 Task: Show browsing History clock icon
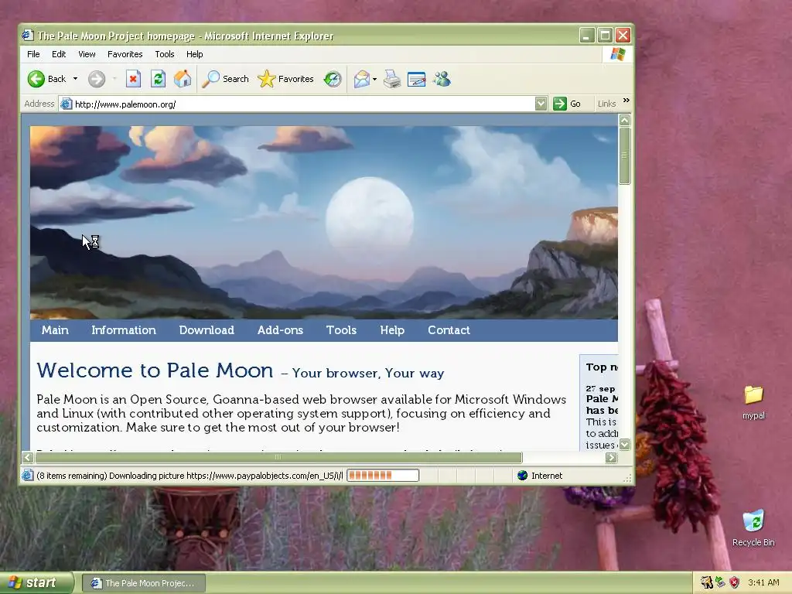click(x=333, y=79)
